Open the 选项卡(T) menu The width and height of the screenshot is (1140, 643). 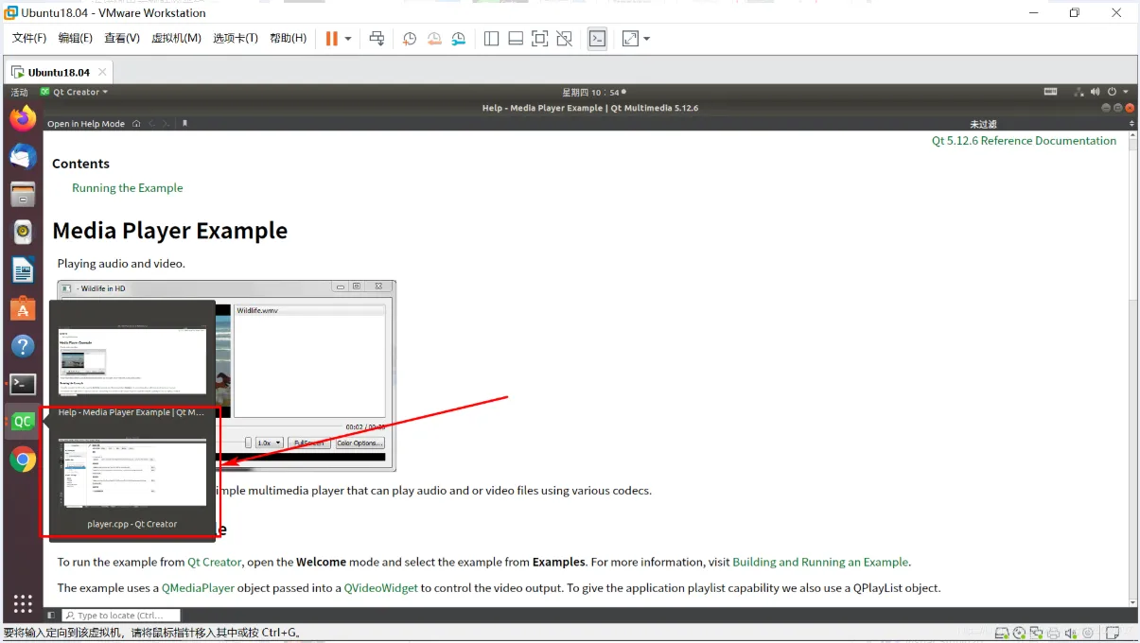coord(236,39)
